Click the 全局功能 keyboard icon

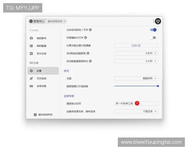pos(31,86)
